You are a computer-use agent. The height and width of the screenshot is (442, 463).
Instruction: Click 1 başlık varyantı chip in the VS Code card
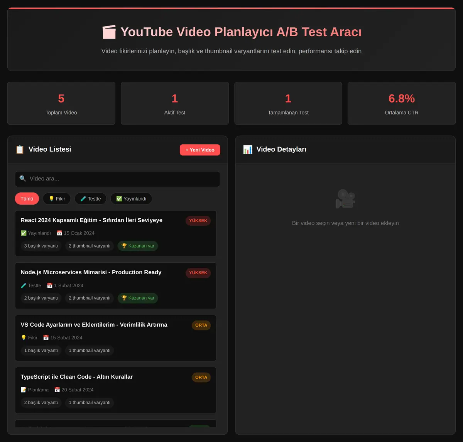[41, 350]
